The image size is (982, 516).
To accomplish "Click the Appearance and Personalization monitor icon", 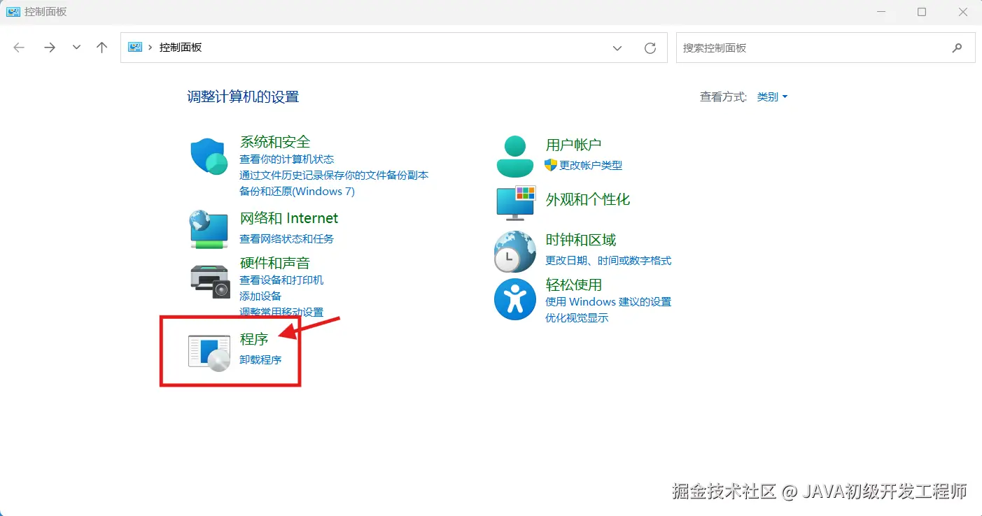I will click(x=516, y=203).
